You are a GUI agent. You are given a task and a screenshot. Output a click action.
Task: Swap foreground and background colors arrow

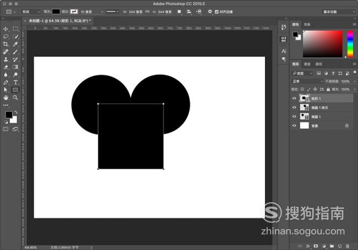click(x=16, y=112)
